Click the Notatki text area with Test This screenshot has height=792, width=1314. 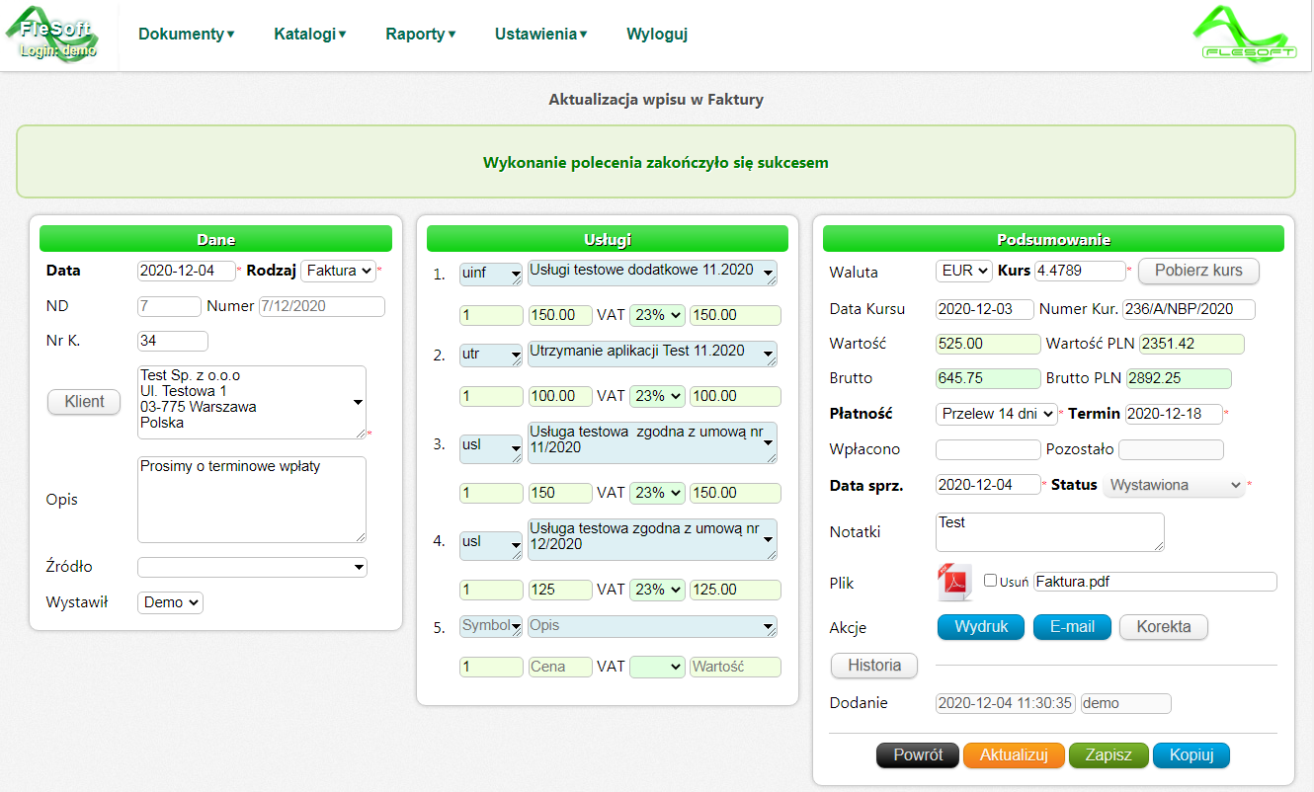1050,532
